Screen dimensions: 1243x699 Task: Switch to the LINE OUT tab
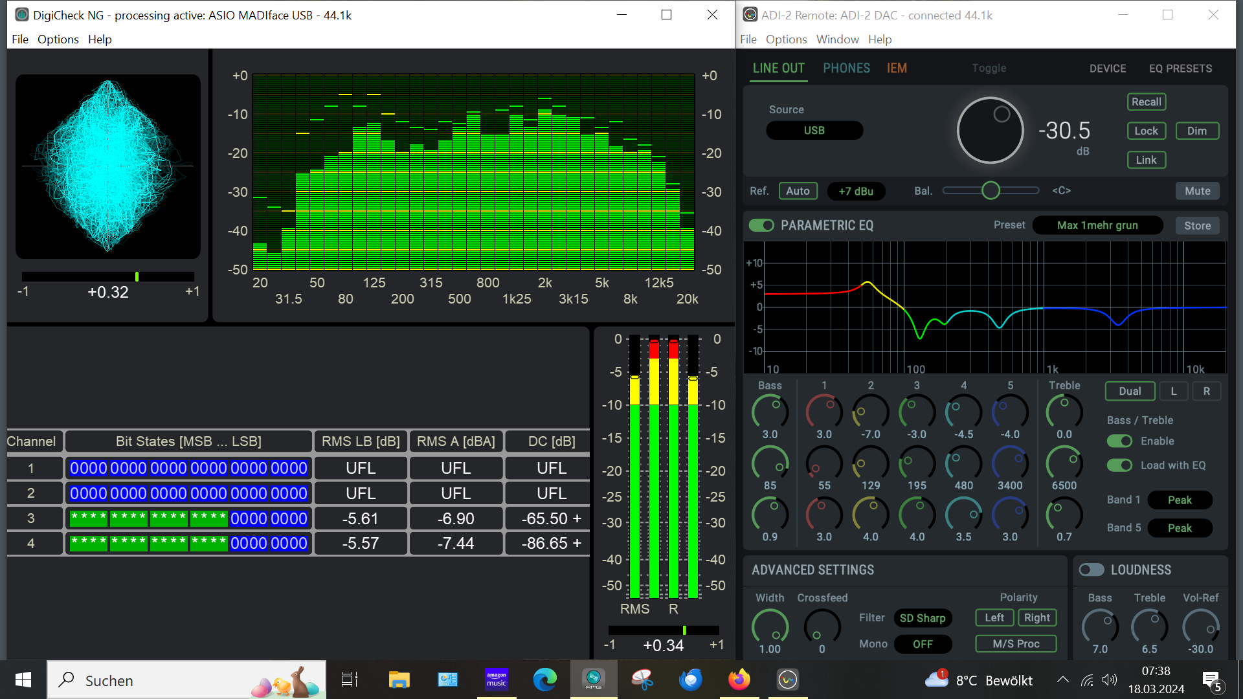coord(779,69)
